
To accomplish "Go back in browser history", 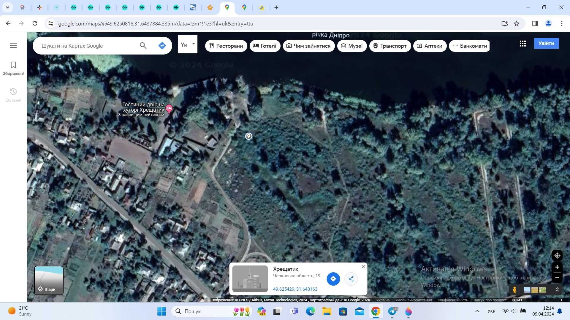I will (x=8, y=23).
